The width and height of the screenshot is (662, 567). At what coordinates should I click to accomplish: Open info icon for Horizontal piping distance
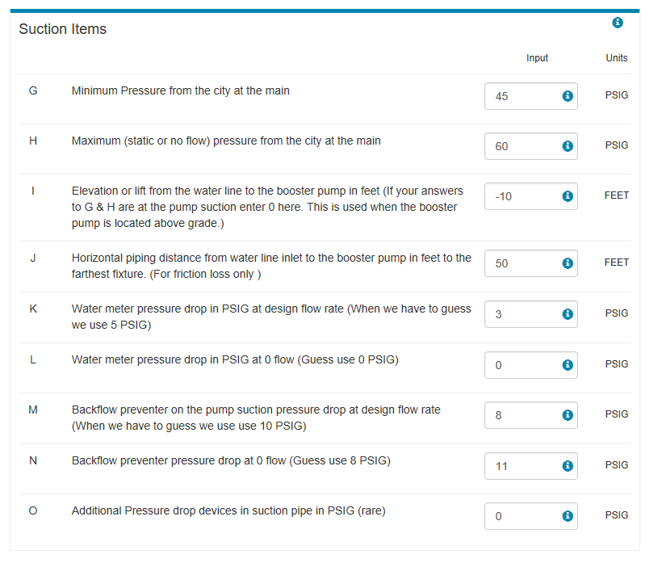click(568, 263)
